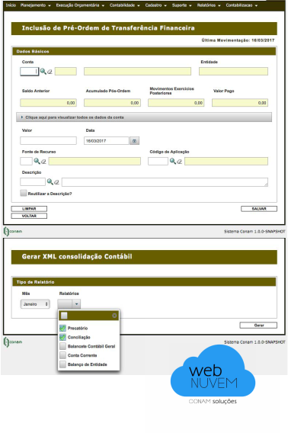Open the Relatórios multi-select dropdown
The width and height of the screenshot is (288, 433).
pyautogui.click(x=69, y=304)
